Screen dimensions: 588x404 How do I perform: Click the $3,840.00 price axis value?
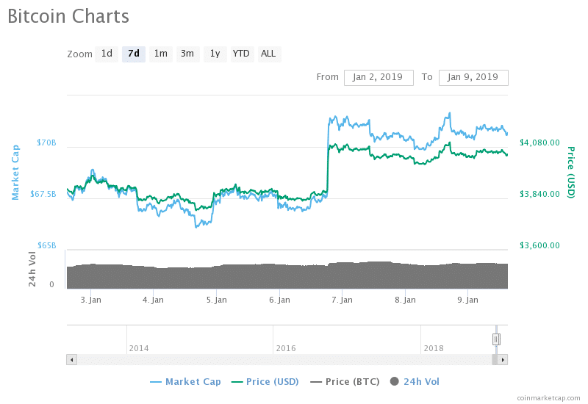(539, 194)
